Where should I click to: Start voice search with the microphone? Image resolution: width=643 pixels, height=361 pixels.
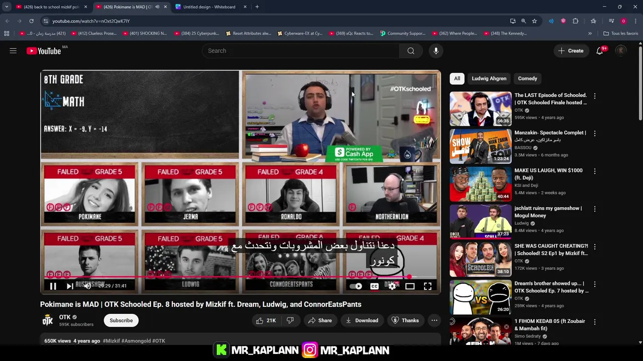pyautogui.click(x=436, y=51)
